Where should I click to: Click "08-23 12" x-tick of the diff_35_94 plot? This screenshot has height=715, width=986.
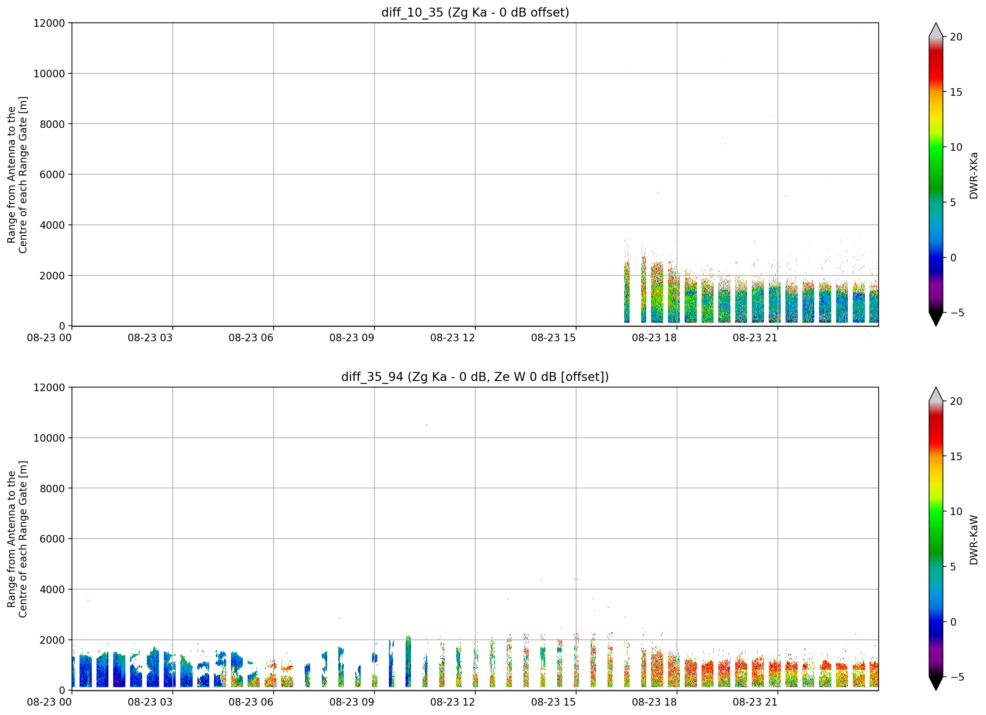[453, 702]
